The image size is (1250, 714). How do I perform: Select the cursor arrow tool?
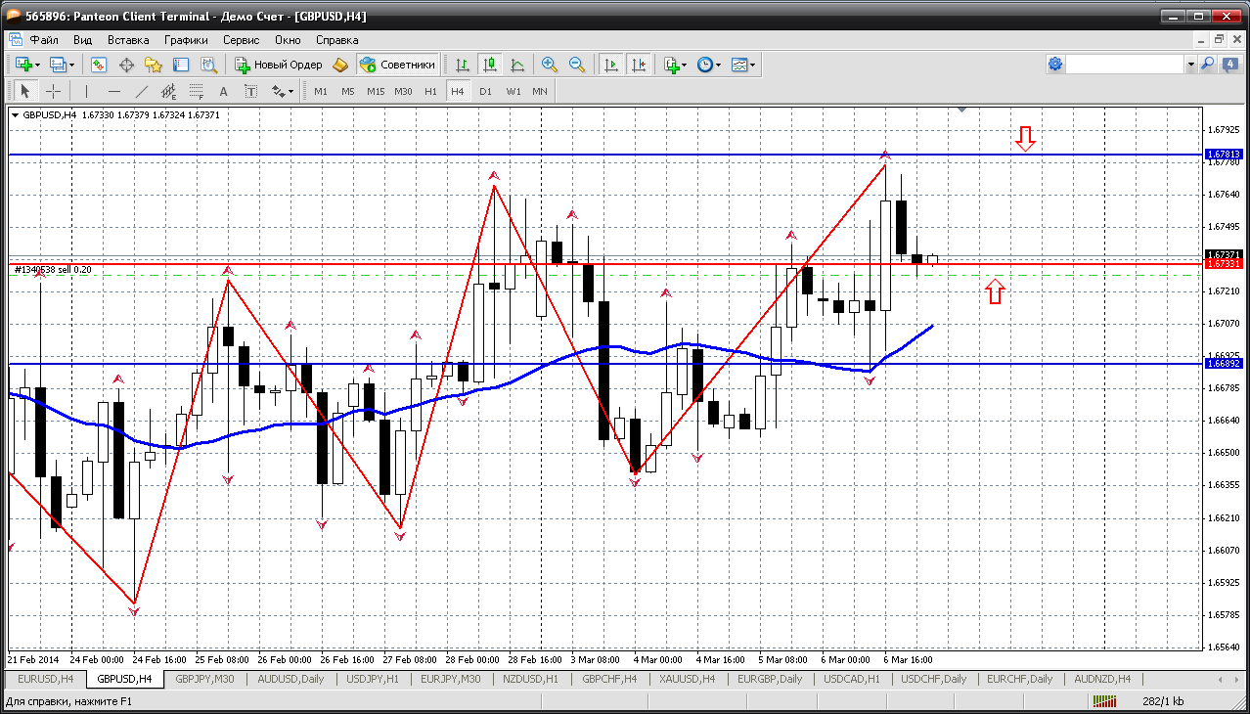click(x=25, y=91)
